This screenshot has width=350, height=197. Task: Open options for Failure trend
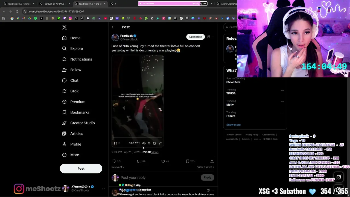tap(282, 113)
